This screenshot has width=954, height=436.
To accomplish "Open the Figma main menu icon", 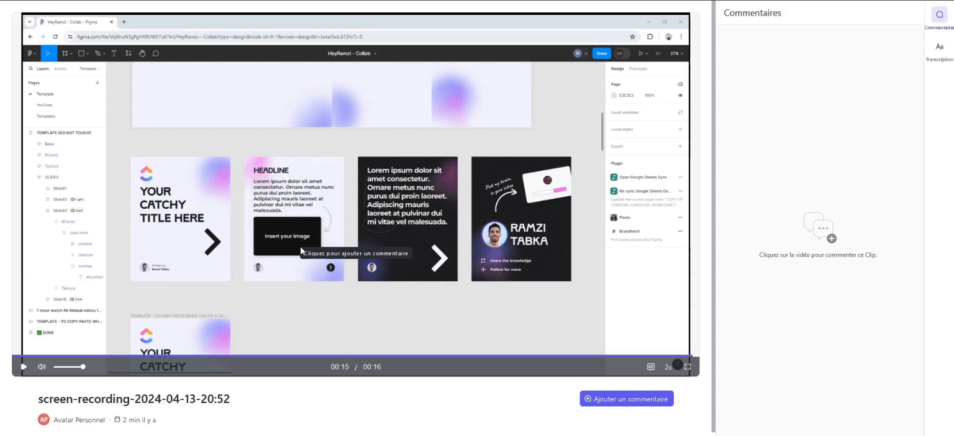I will pyautogui.click(x=30, y=53).
